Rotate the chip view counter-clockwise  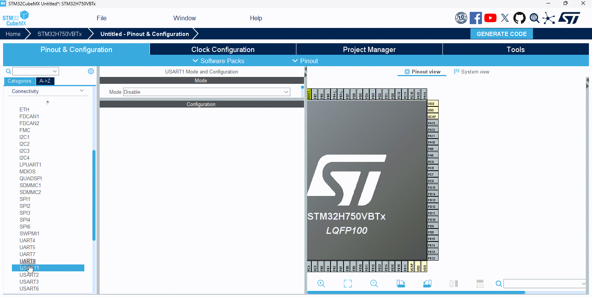pyautogui.click(x=427, y=284)
